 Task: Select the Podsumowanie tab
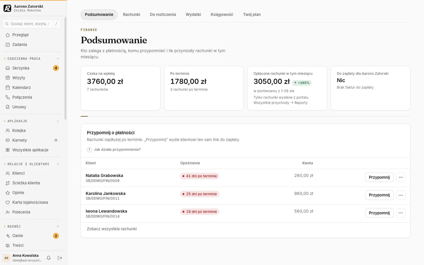point(99,14)
